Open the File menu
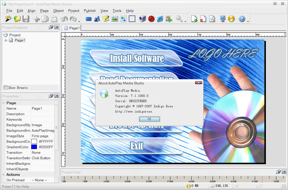The image size is (288, 190). tap(9, 11)
